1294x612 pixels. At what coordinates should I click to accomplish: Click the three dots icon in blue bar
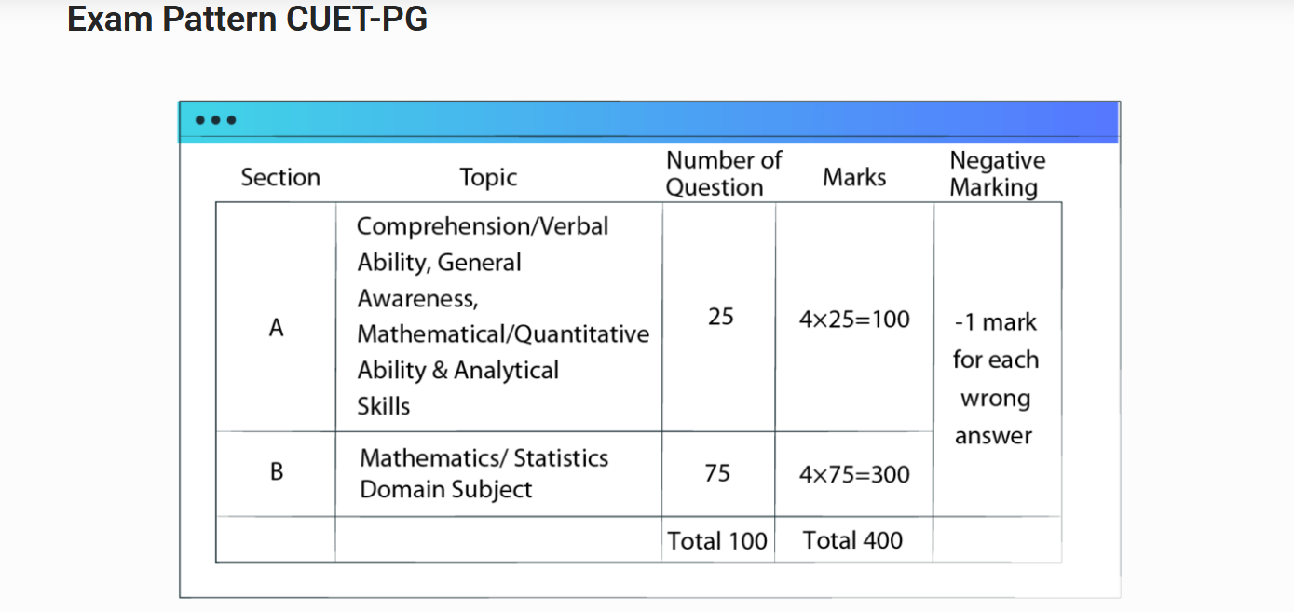coord(216,120)
